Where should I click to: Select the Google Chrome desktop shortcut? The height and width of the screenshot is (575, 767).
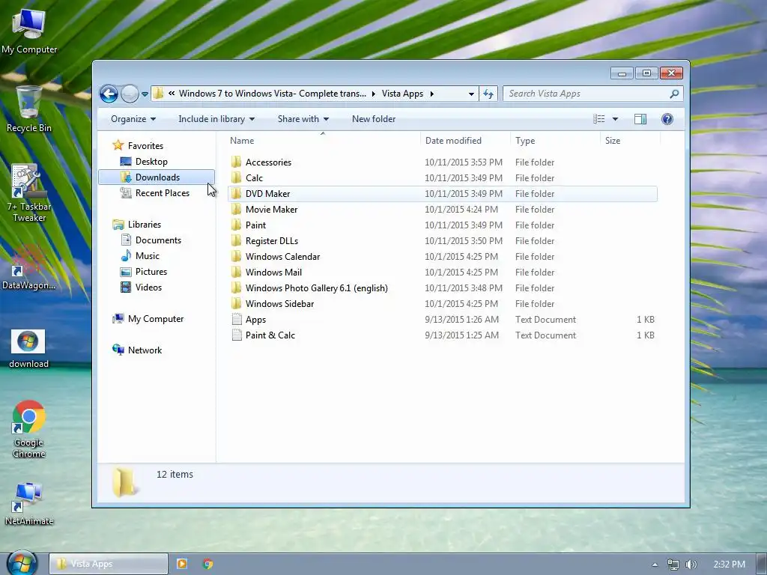click(29, 429)
